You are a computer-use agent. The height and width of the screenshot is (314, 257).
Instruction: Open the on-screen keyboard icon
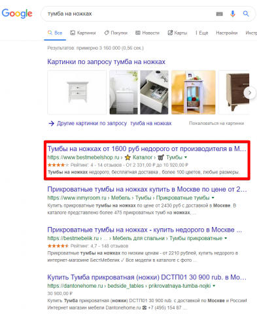[219, 14]
